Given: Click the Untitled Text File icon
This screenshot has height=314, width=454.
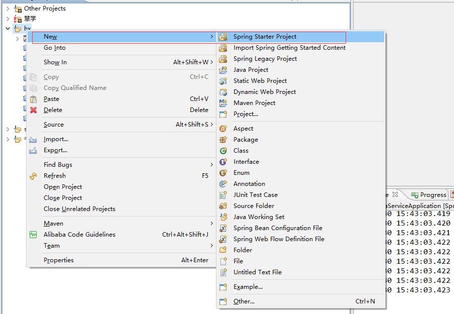Looking at the screenshot, I should [223, 272].
